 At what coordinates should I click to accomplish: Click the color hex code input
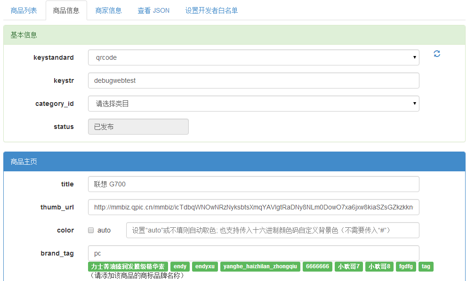[x=272, y=230]
